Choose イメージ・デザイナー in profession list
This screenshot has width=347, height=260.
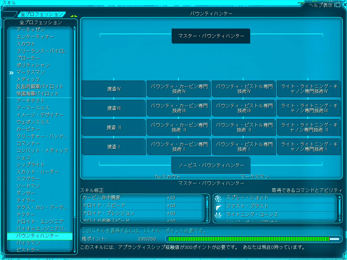[40, 115]
